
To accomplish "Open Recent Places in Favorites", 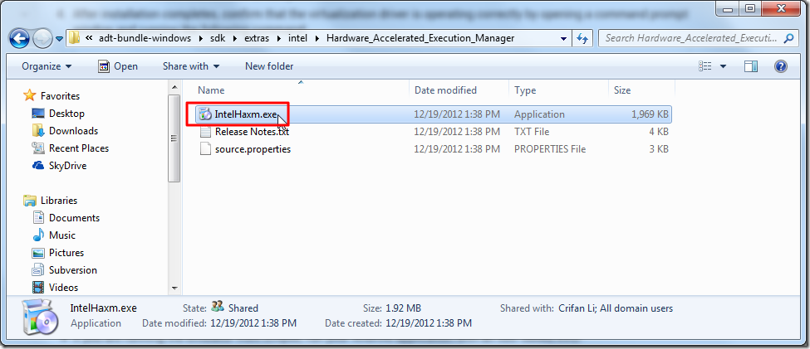I will click(x=79, y=148).
